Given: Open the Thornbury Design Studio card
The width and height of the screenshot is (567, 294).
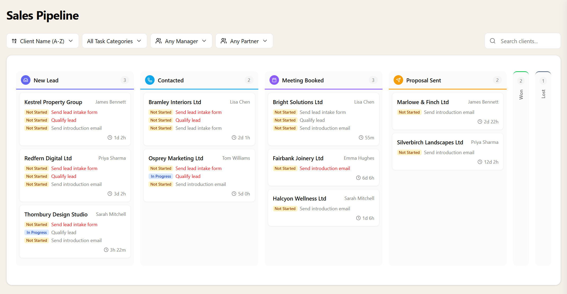Looking at the screenshot, I should 75,231.
